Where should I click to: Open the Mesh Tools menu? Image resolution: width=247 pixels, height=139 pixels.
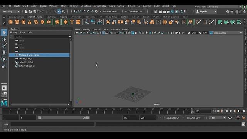tap(86, 6)
